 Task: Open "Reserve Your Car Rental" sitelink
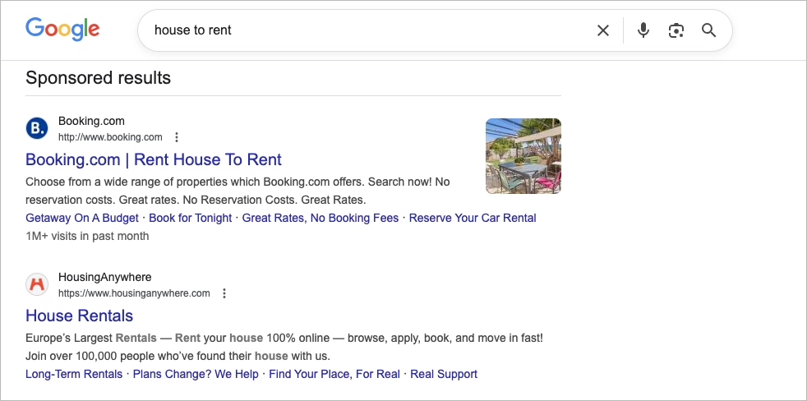473,218
